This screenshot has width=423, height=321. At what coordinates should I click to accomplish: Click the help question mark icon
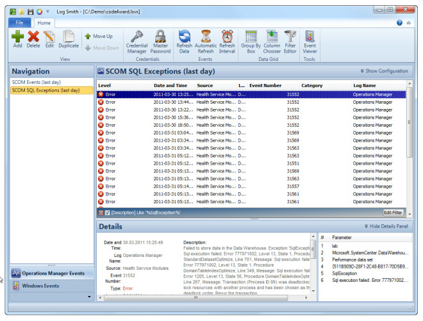click(x=399, y=22)
